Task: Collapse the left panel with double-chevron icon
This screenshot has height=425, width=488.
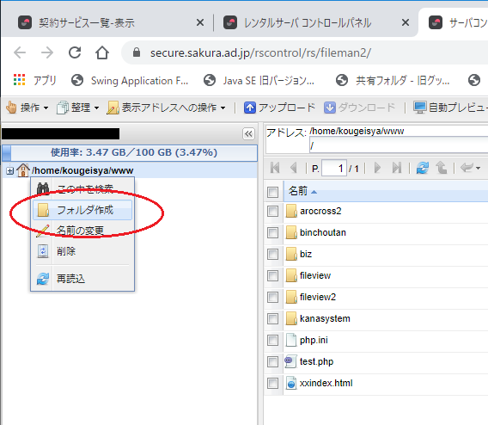Action: coord(248,134)
